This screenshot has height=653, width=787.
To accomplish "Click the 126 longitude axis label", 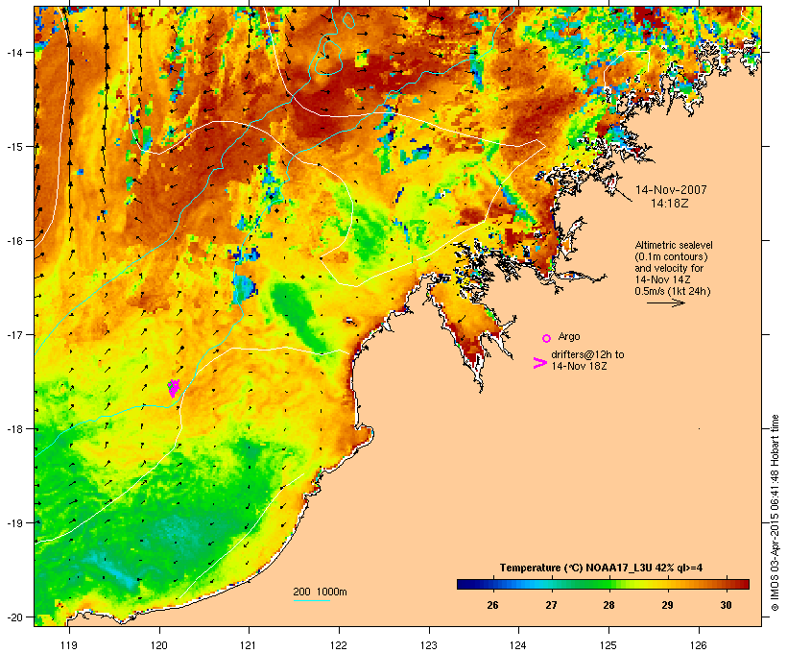I will [698, 645].
